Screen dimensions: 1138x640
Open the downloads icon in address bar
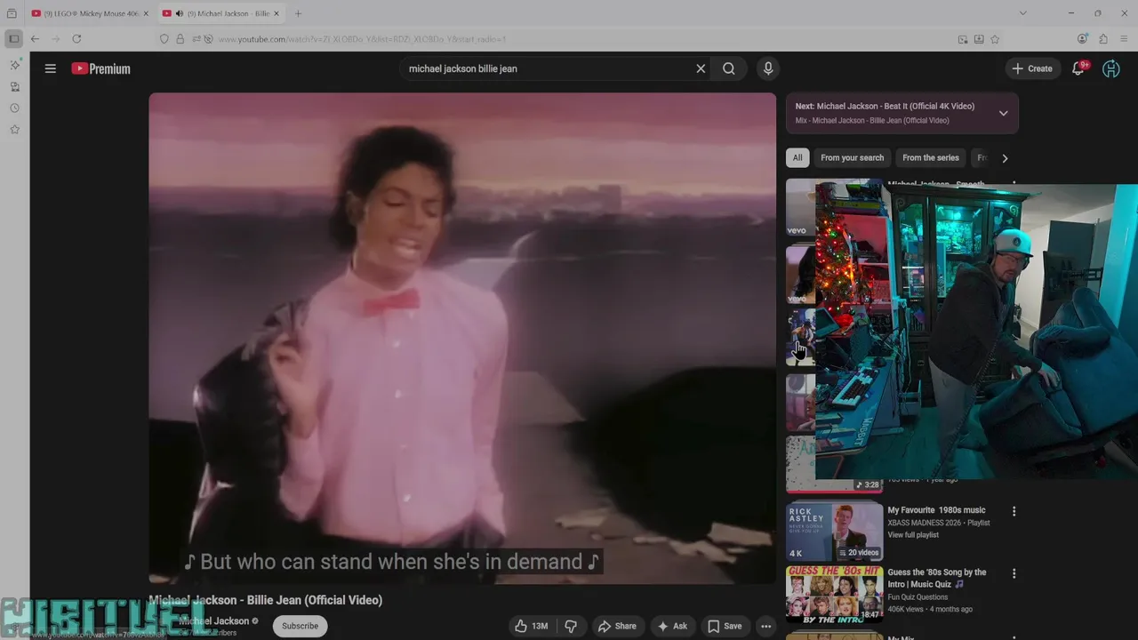979,39
